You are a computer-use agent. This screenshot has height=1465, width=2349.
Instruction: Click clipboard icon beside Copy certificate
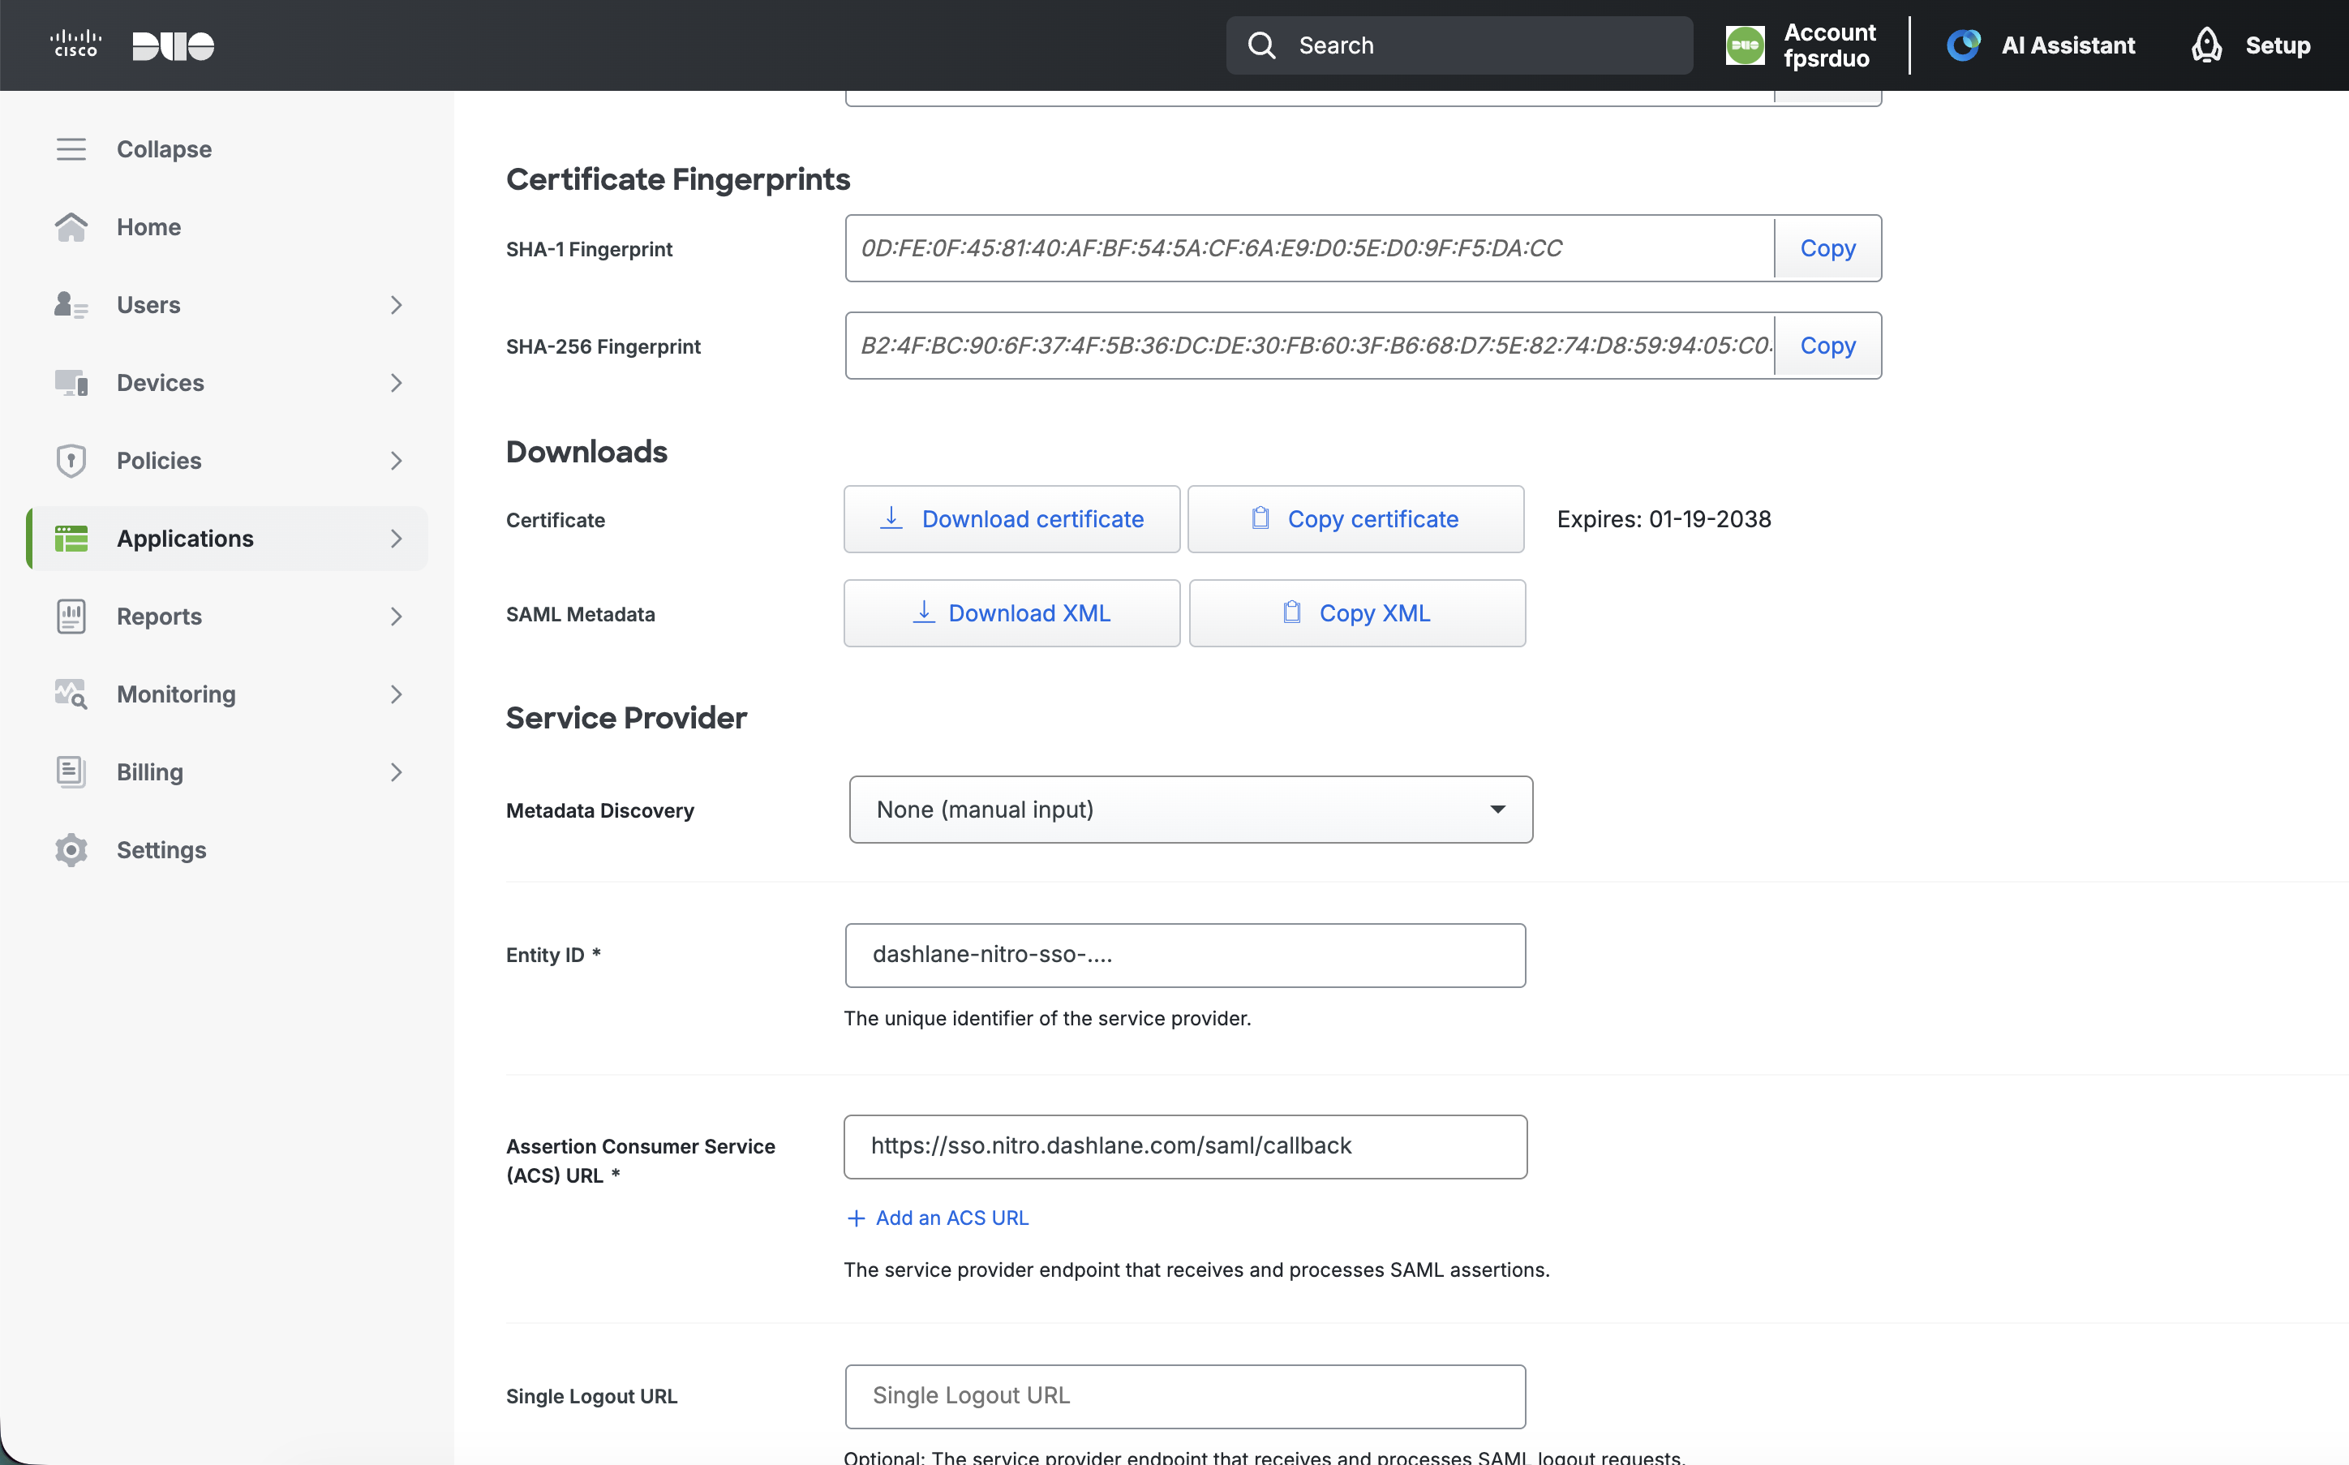(x=1260, y=518)
